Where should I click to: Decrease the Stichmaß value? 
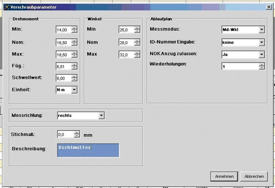[x=77, y=136]
